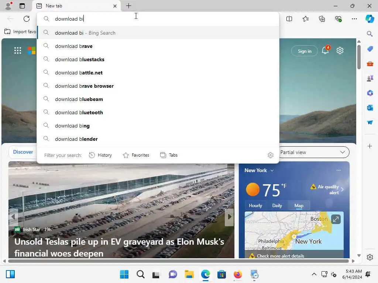Expand the weather map fullscreen
The width and height of the screenshot is (378, 283).
pyautogui.click(x=336, y=219)
